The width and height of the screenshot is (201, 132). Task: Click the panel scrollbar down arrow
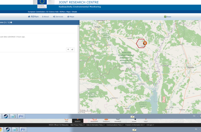pos(78,112)
